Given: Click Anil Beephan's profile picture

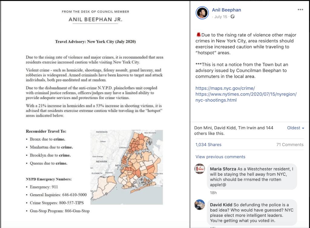Looking at the screenshot, I should (x=202, y=13).
